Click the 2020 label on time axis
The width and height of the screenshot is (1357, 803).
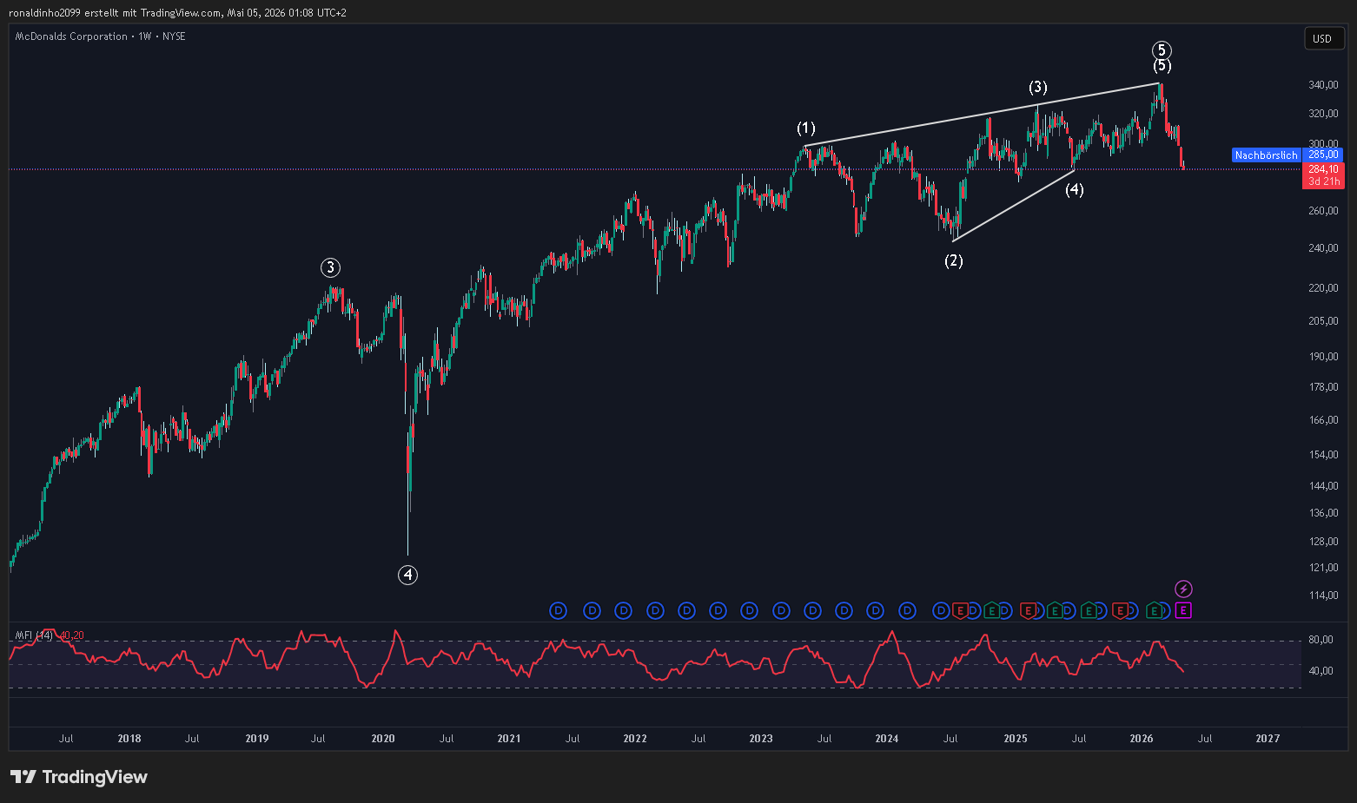point(383,739)
